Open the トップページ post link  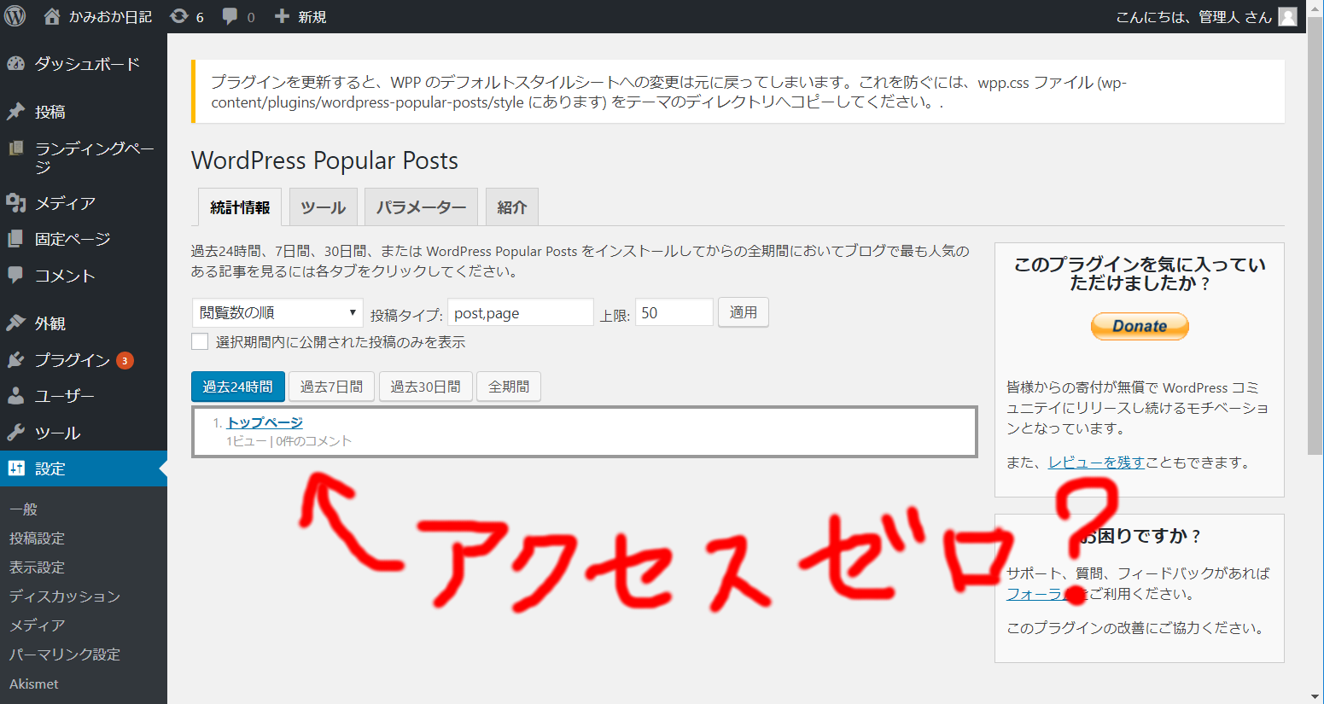coord(265,422)
